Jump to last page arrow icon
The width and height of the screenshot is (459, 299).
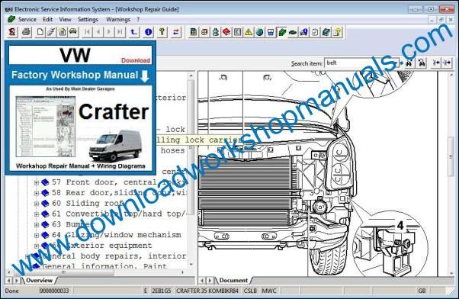[120, 32]
